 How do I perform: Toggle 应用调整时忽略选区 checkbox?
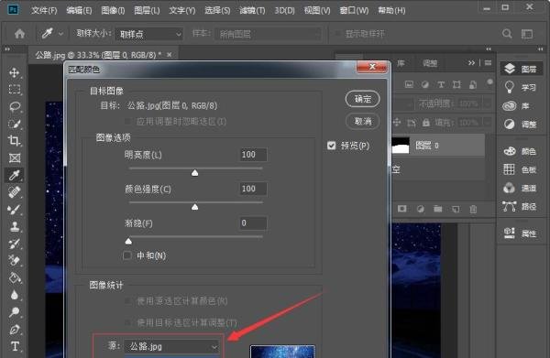pyautogui.click(x=127, y=121)
